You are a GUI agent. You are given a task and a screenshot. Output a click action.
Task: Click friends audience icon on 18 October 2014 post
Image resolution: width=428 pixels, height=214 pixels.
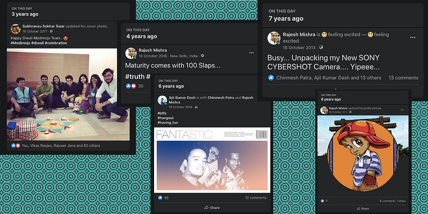click(196, 107)
